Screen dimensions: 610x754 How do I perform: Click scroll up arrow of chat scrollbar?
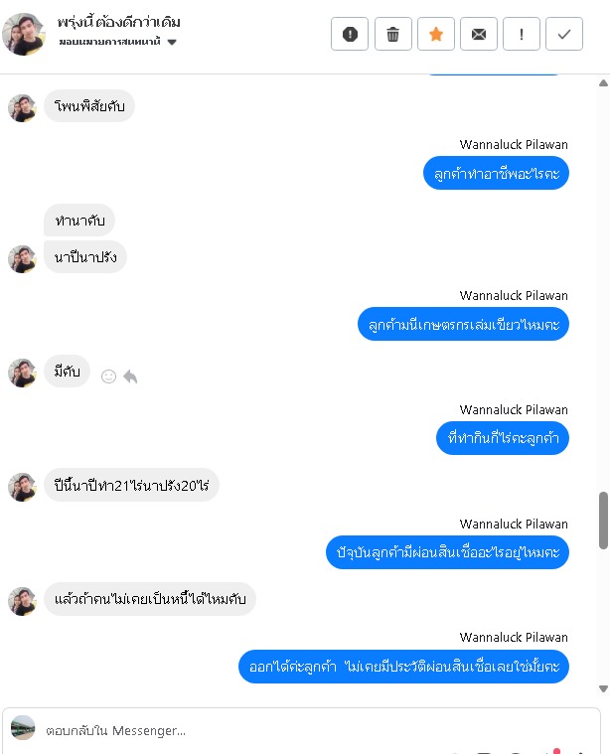(x=603, y=83)
